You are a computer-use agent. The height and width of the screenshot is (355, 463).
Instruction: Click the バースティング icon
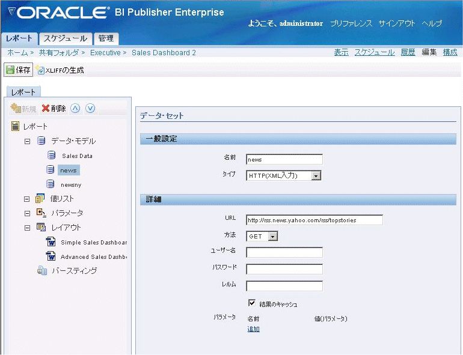click(x=42, y=270)
